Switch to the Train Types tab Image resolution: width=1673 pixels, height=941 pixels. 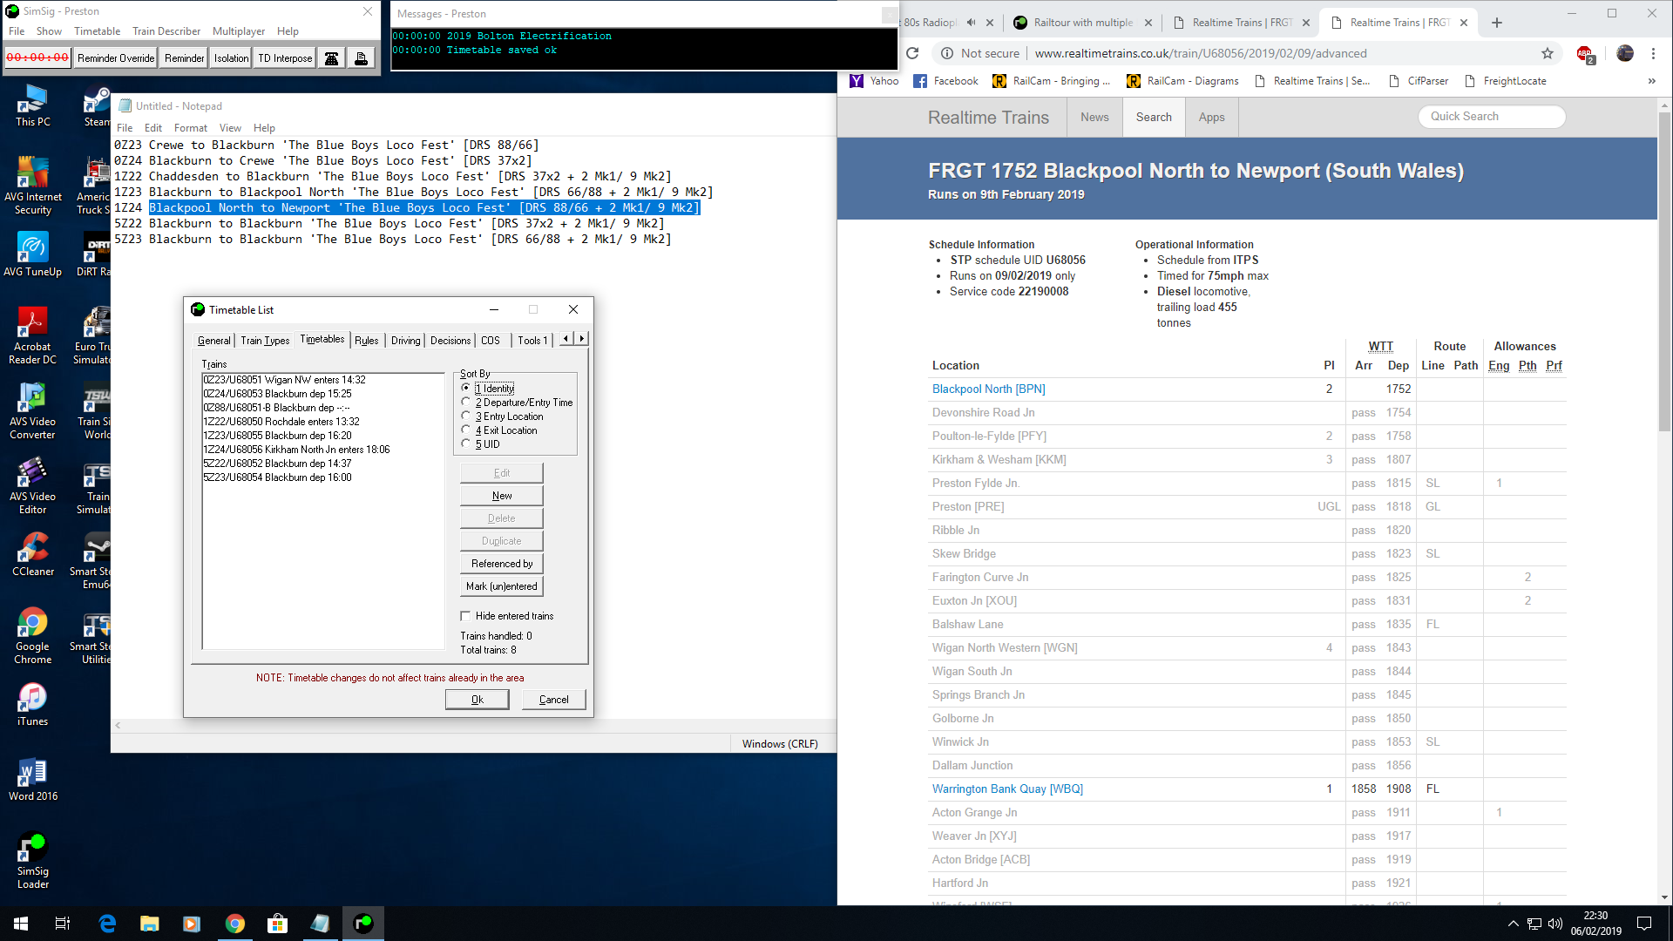click(265, 341)
